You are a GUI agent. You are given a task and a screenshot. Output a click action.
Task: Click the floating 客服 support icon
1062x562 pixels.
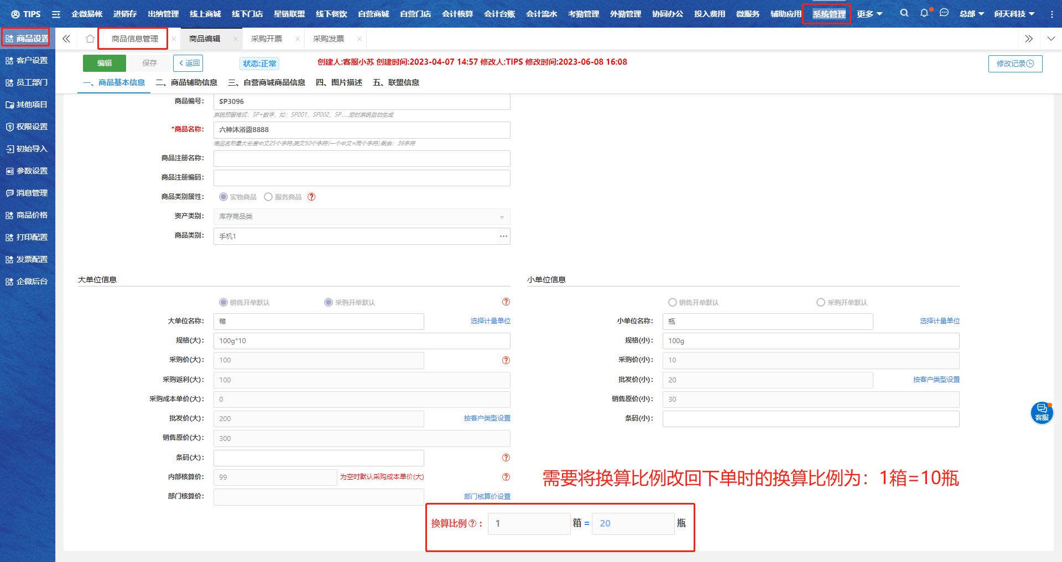1042,412
